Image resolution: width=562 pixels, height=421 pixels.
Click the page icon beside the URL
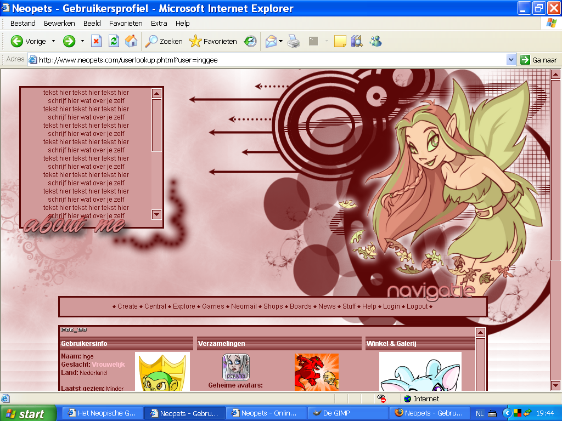[32, 60]
